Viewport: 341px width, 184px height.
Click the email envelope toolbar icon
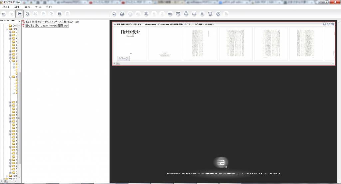pos(178,14)
